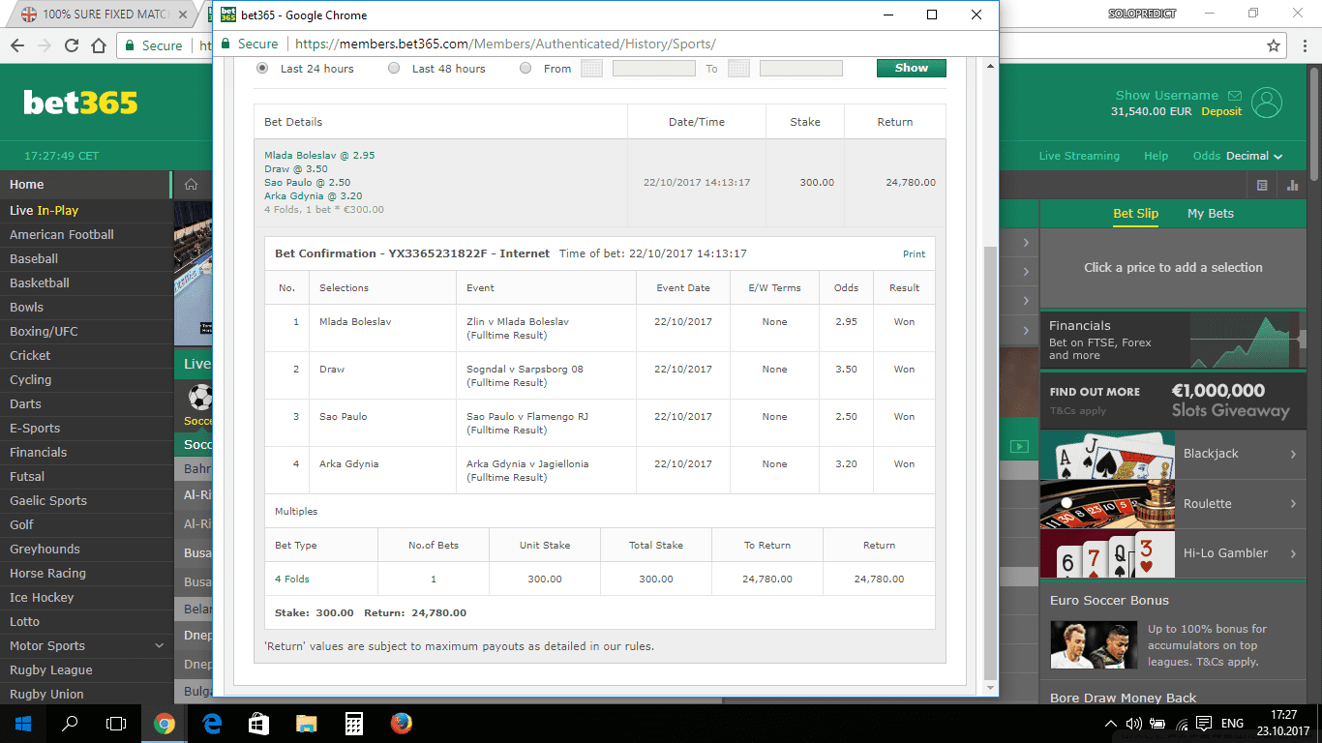The height and width of the screenshot is (743, 1322).
Task: Open the Hi-Lo Gambler game
Action: [1175, 553]
